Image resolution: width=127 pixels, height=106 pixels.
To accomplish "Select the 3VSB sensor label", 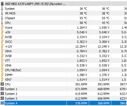I will coord(8,56).
